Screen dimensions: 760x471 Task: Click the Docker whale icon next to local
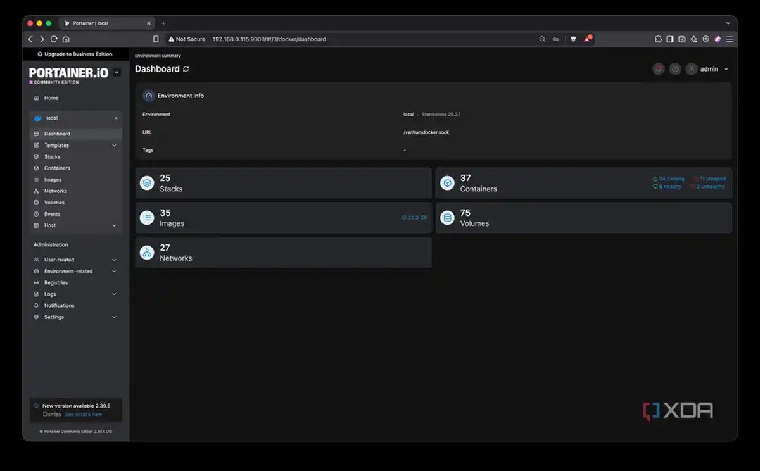point(38,118)
